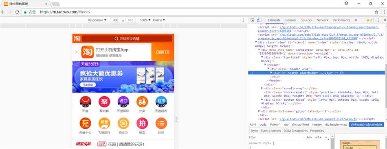The width and height of the screenshot is (387, 149).
Task: Click the 马上行动 button on banner
Action: 88,85
